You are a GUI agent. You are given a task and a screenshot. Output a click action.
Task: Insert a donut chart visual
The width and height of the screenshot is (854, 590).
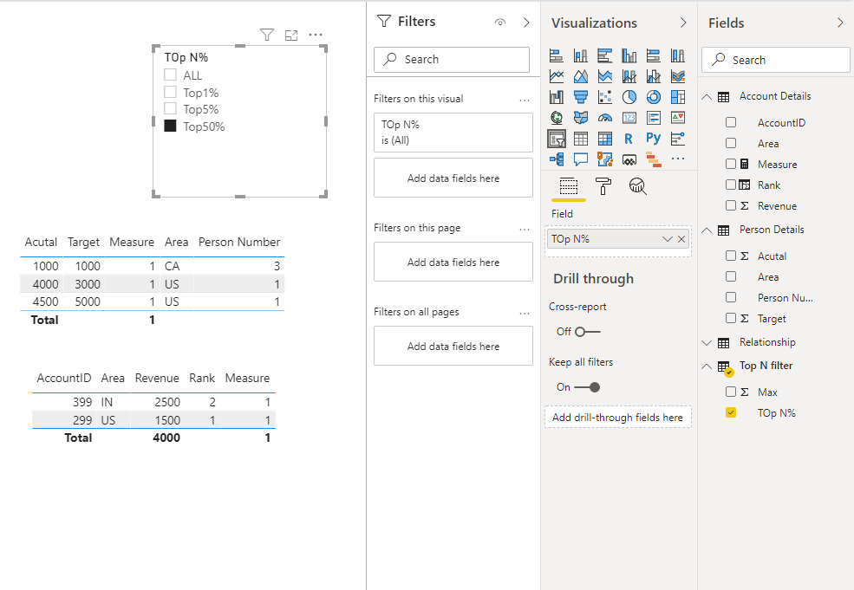click(654, 97)
